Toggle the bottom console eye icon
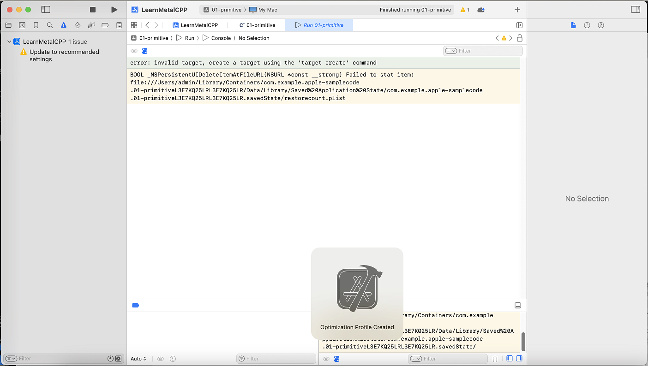Screen dimensions: 648x366 point(326,359)
